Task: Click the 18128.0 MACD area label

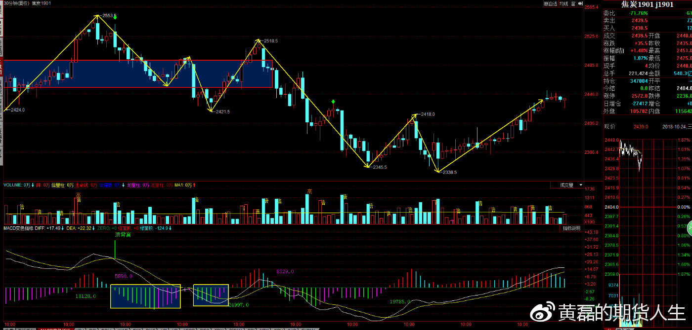Action: pyautogui.click(x=86, y=296)
